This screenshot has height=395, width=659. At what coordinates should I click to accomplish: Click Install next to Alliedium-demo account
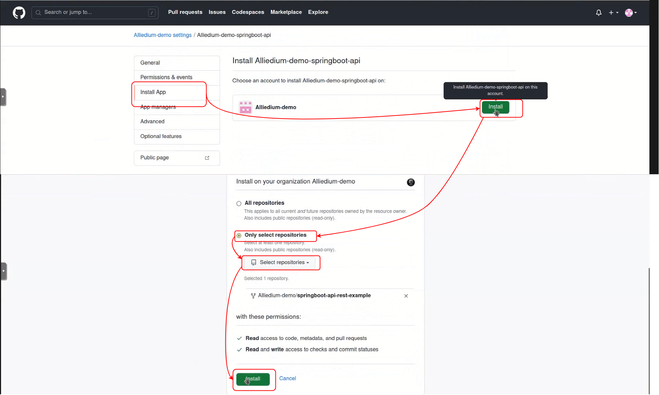(495, 107)
